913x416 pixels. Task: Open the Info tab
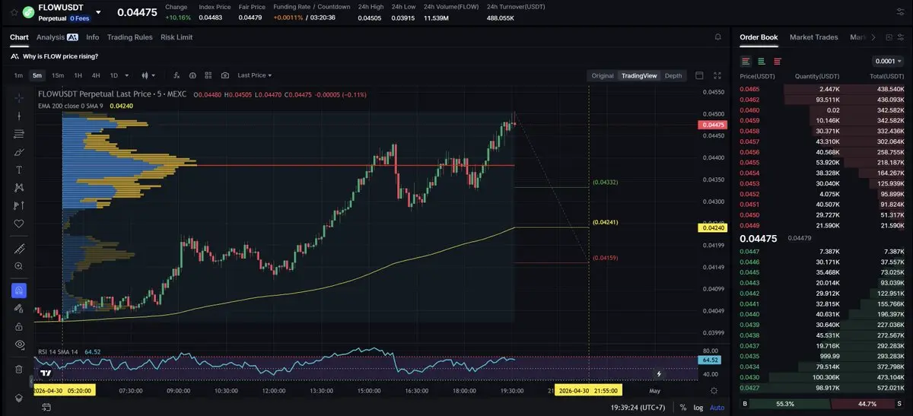pos(92,37)
